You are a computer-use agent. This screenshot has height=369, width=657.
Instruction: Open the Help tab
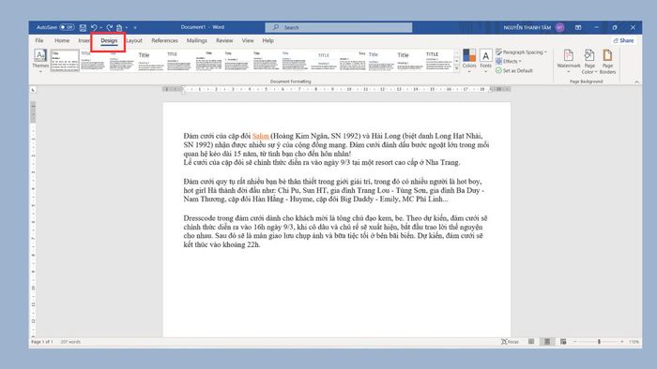click(x=268, y=40)
